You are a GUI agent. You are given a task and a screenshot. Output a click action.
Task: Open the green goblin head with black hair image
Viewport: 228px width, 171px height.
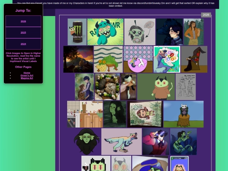point(87,141)
